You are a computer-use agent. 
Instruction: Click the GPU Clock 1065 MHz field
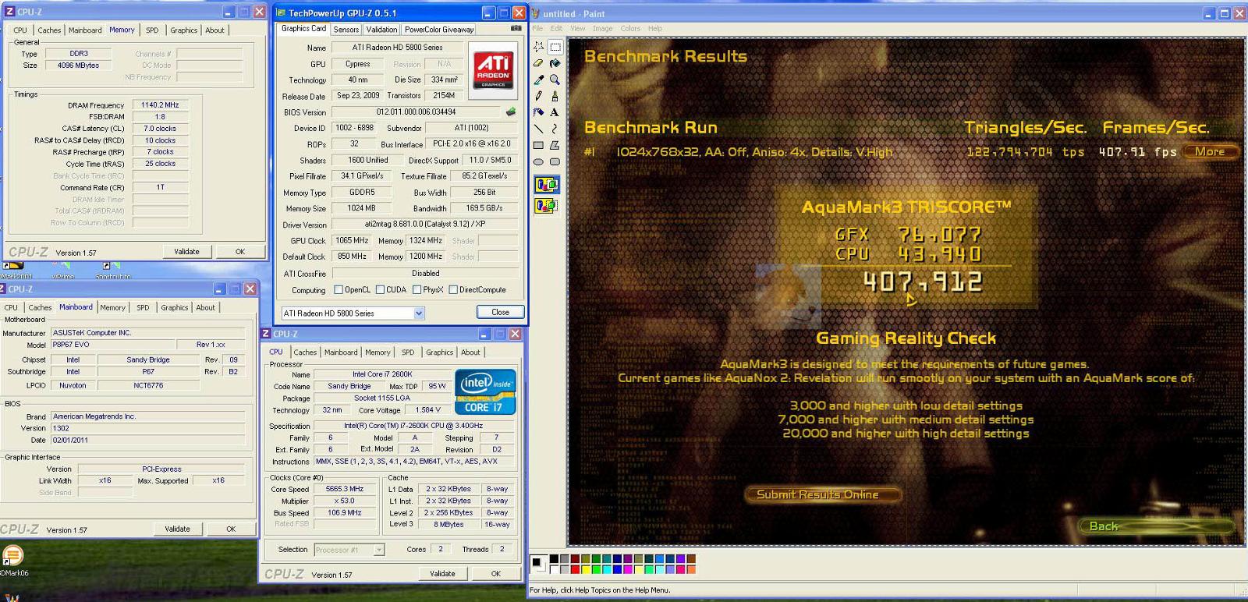351,241
